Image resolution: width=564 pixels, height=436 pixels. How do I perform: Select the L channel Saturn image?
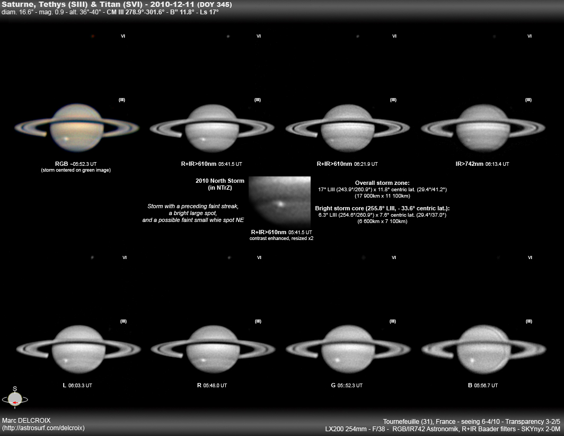click(x=78, y=349)
